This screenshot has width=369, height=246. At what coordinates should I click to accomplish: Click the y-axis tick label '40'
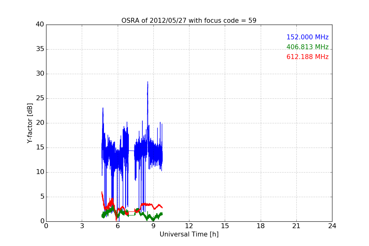(x=40, y=25)
